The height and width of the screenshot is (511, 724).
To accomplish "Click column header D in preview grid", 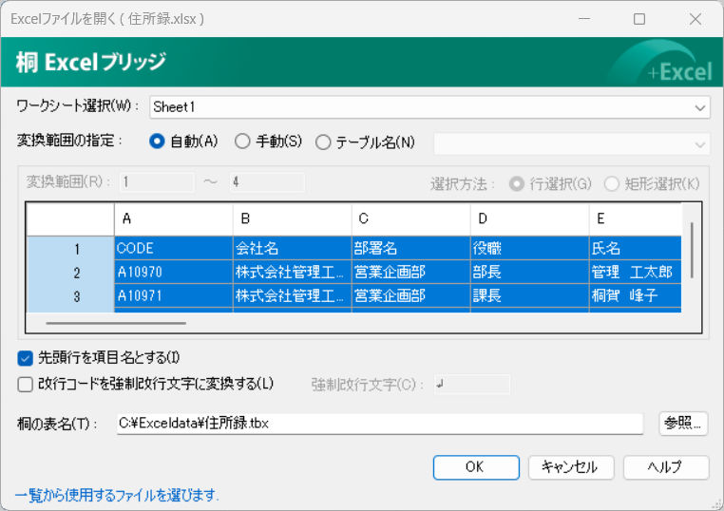I will 529,219.
